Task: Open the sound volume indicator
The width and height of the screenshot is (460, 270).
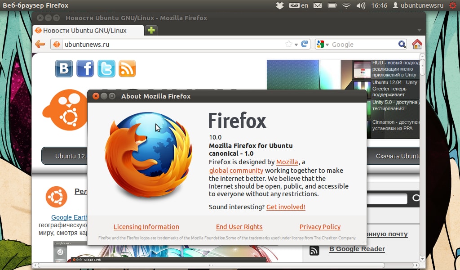Action: pos(361,5)
